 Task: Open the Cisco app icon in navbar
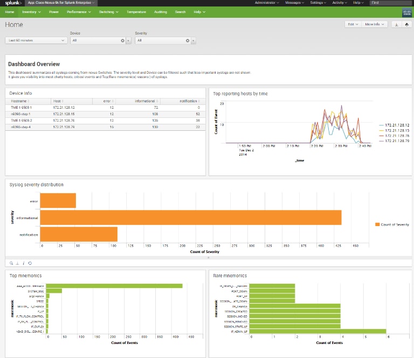coord(406,12)
